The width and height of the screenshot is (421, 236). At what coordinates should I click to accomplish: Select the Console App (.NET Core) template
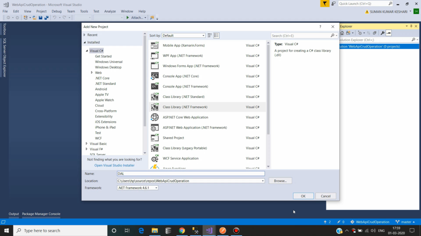coord(207,76)
